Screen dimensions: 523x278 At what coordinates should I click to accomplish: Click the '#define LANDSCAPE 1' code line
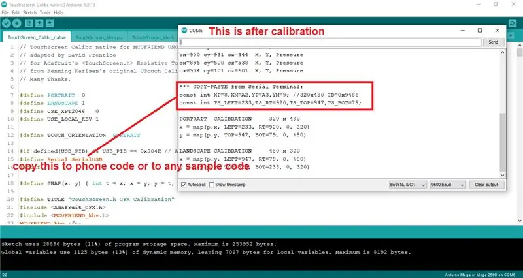tap(52, 103)
